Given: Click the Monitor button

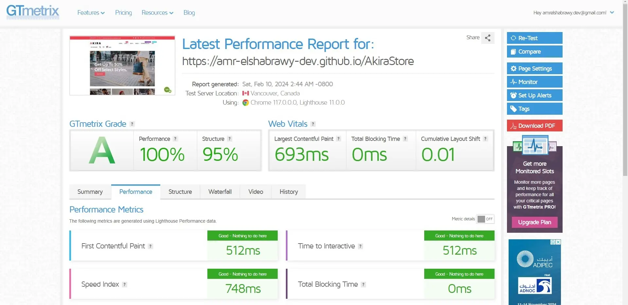Looking at the screenshot, I should [534, 82].
